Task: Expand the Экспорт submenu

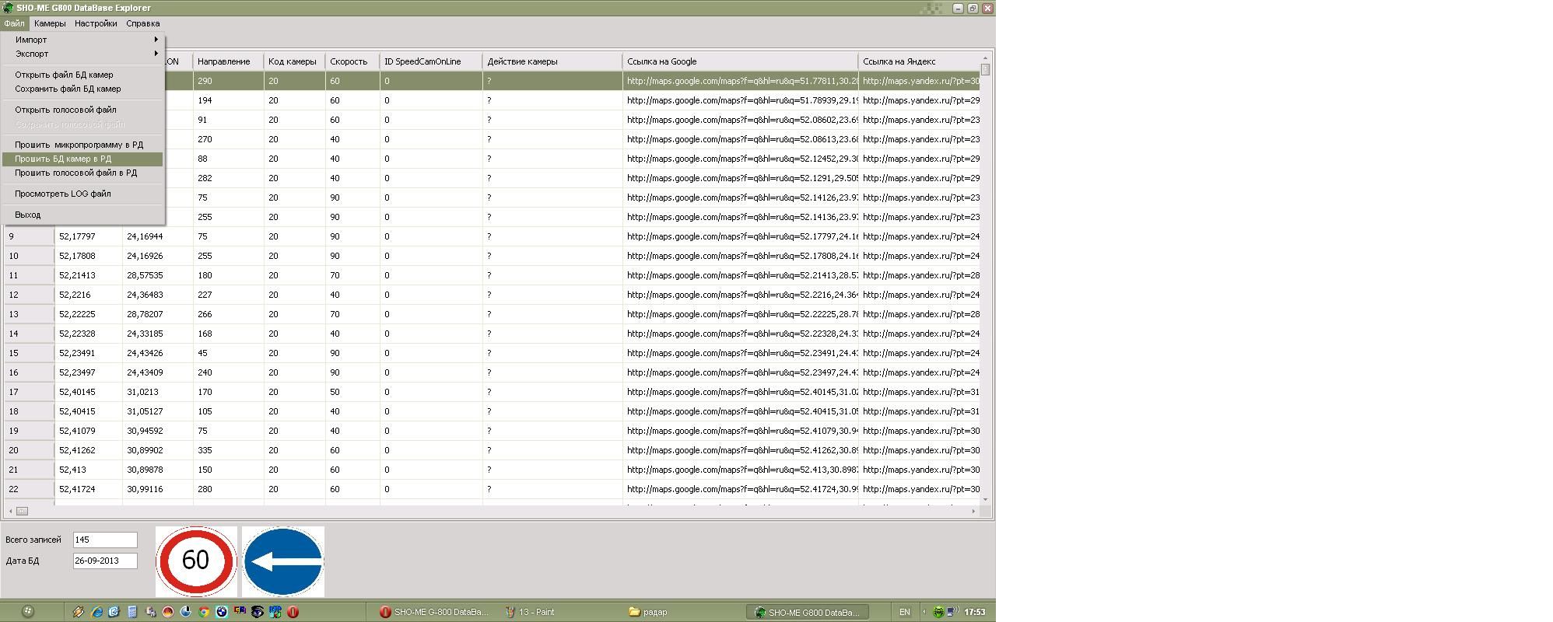Action: pyautogui.click(x=83, y=54)
